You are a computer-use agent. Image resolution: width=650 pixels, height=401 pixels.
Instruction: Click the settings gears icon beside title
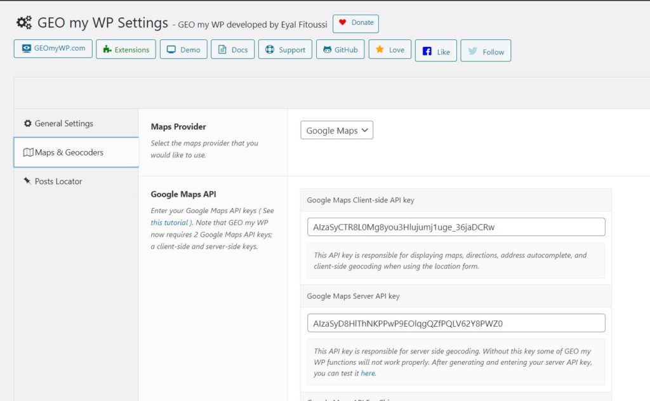(x=24, y=23)
